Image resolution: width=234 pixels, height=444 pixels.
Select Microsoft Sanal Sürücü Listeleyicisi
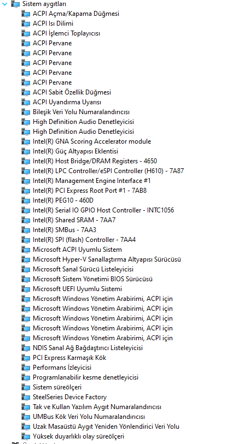pos(83,270)
